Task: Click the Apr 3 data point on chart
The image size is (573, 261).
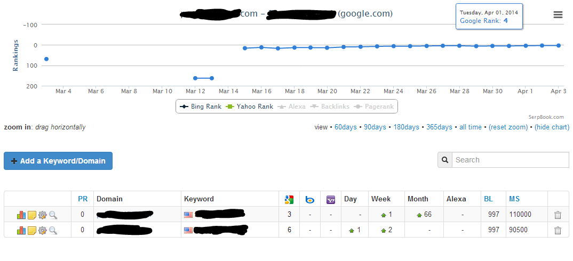Action: point(559,45)
